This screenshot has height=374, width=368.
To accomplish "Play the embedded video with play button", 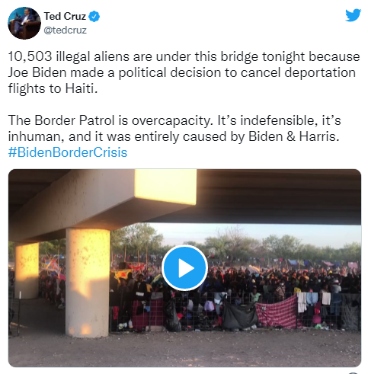I will 184,267.
